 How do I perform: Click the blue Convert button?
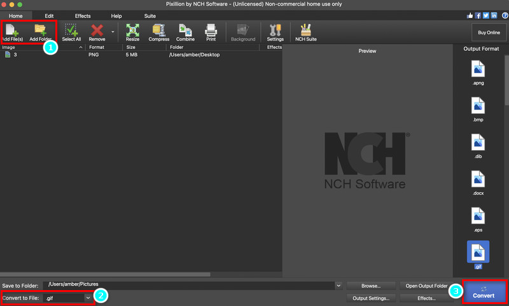pos(484,292)
